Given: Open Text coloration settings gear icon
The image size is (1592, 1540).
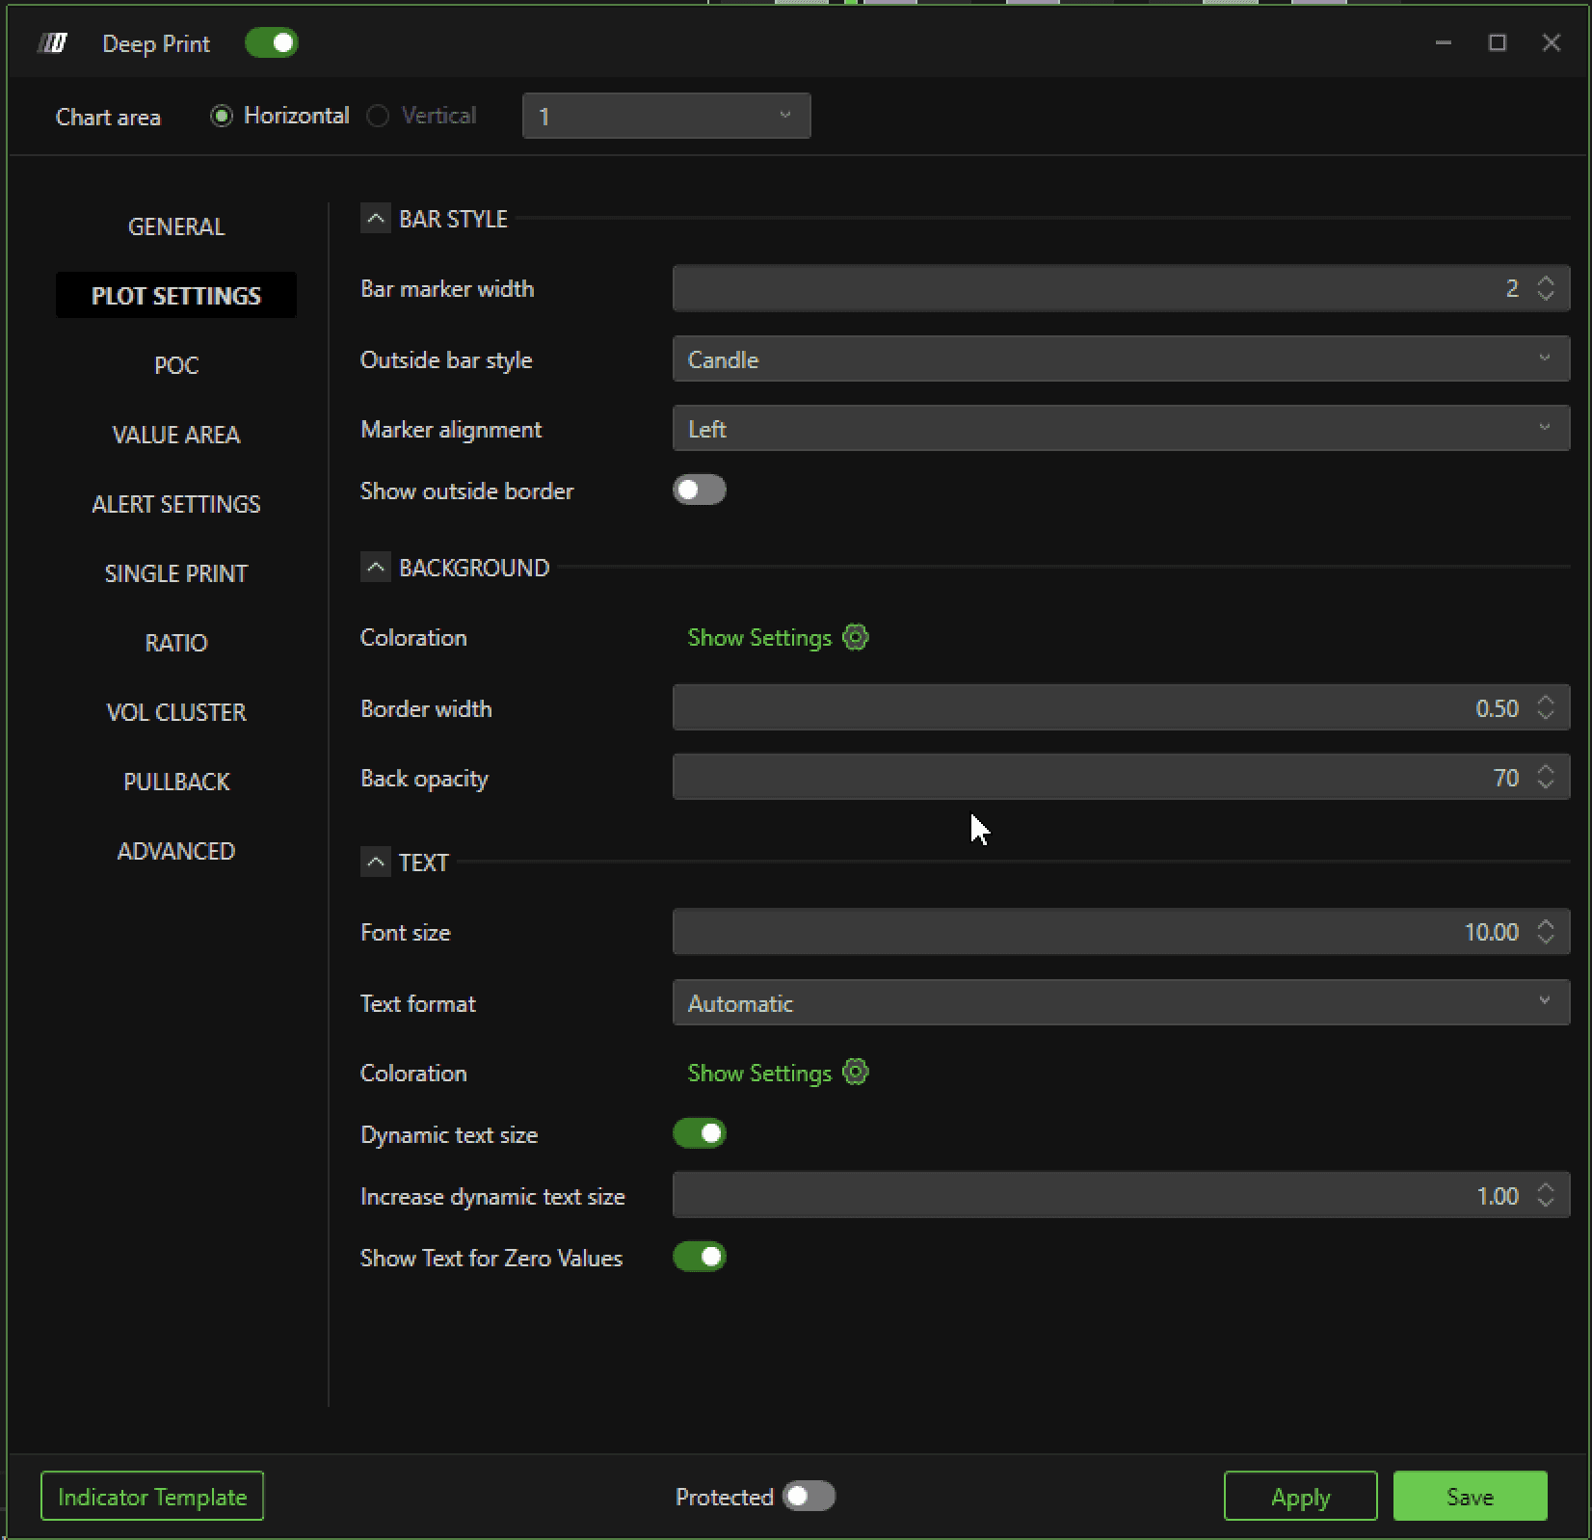Looking at the screenshot, I should point(856,1073).
